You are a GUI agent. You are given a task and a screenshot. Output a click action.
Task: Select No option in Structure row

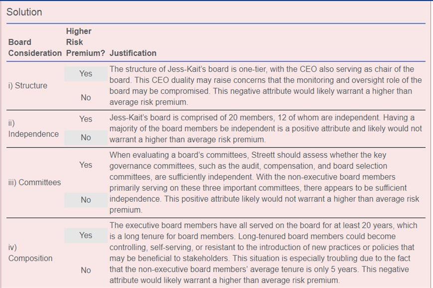tap(86, 98)
